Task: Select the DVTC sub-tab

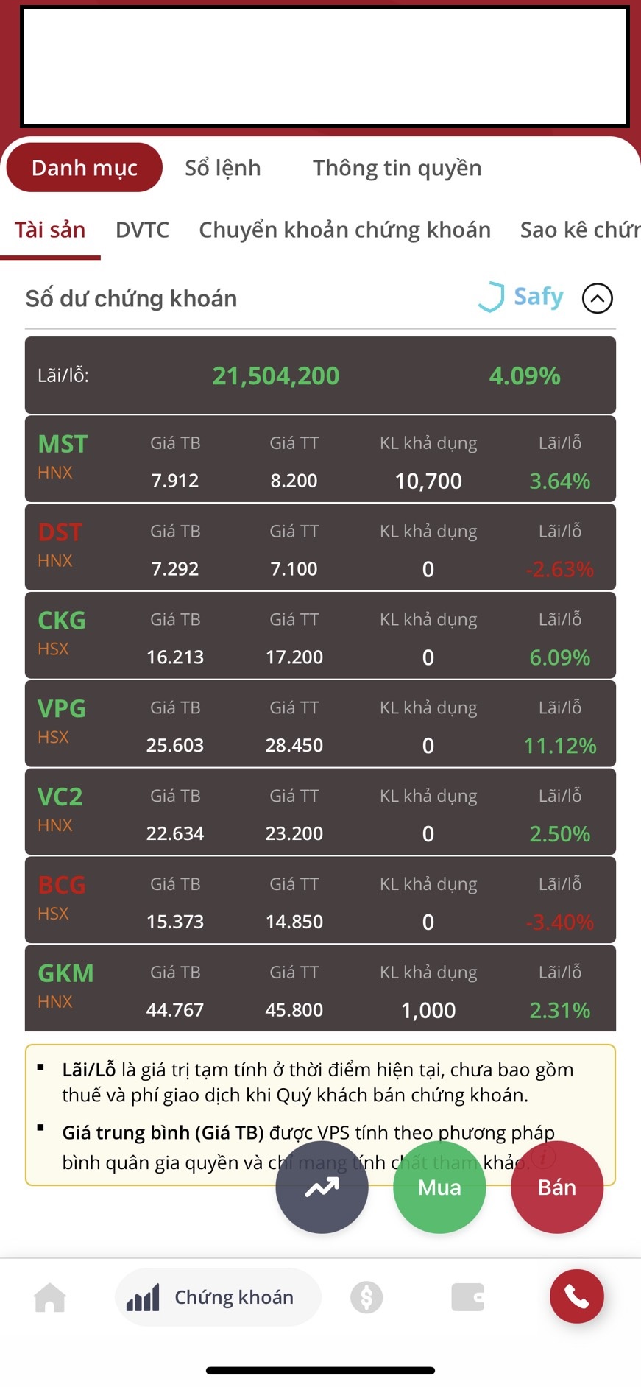Action: (142, 230)
